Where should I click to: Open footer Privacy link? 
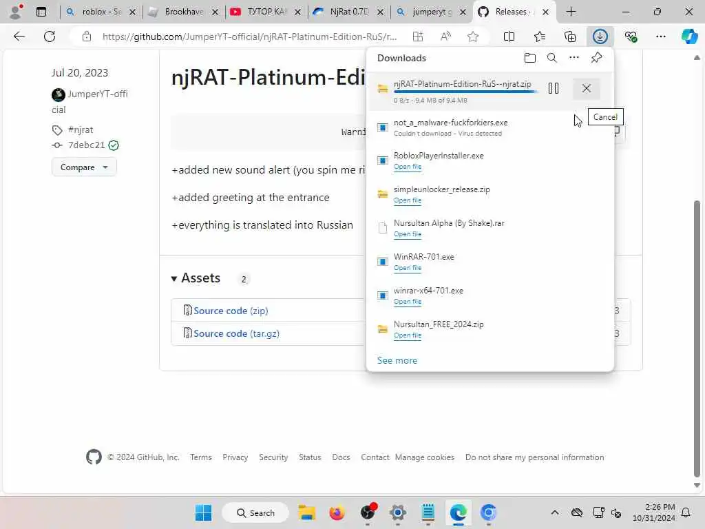coord(235,457)
